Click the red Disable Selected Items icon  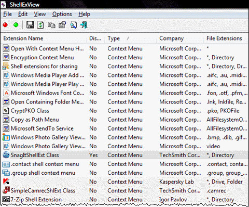tap(5, 25)
